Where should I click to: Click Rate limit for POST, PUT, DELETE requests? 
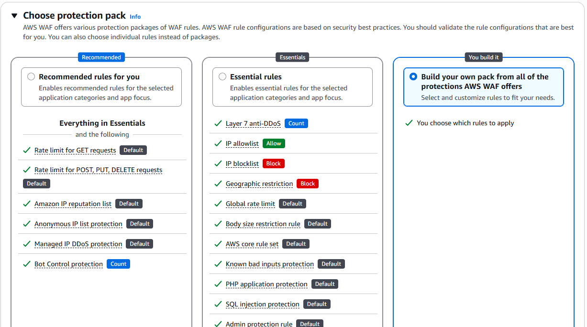pyautogui.click(x=98, y=170)
